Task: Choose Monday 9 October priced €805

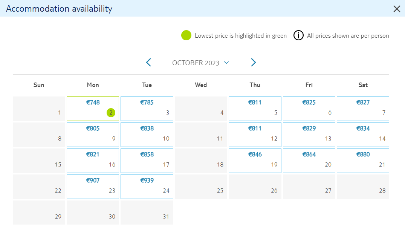Action: [x=93, y=135]
